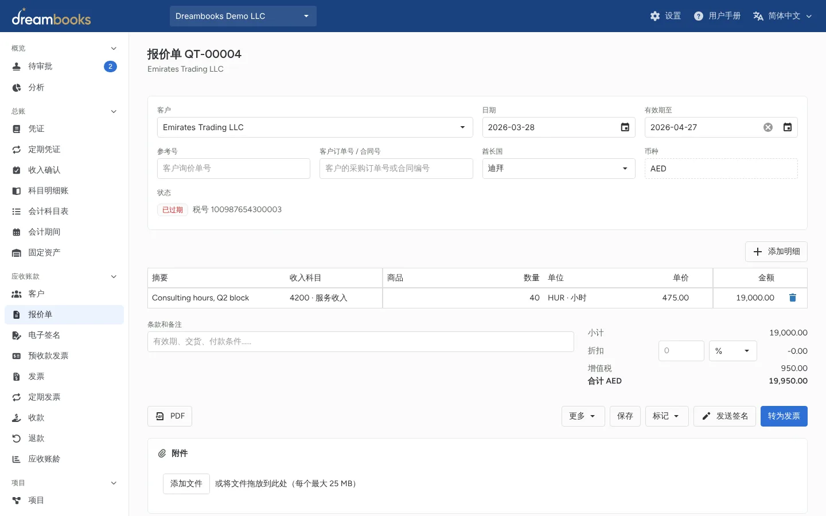Click the 保存 save button
Viewport: 826px width, 516px height.
[625, 416]
